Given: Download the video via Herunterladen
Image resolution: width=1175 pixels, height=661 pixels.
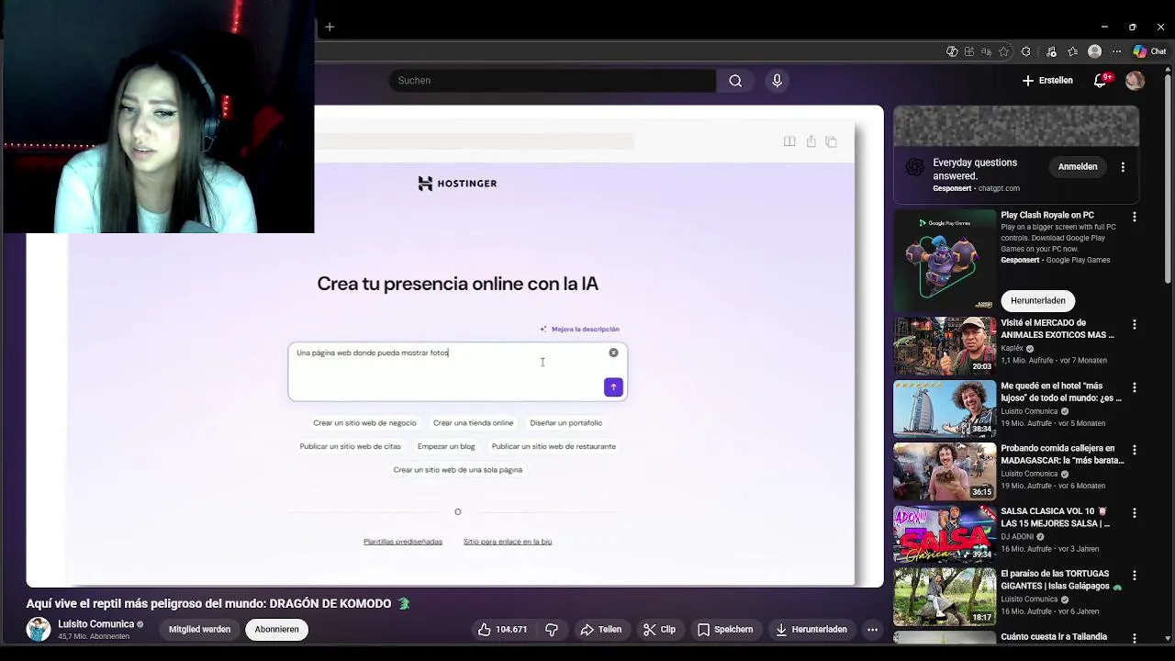Looking at the screenshot, I should click(811, 630).
